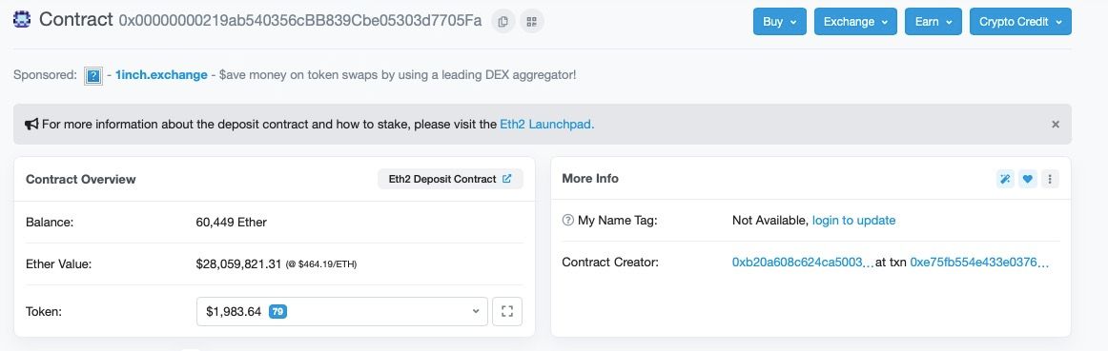Copy the contract address to clipboard
This screenshot has width=1108, height=351.
coord(503,21)
